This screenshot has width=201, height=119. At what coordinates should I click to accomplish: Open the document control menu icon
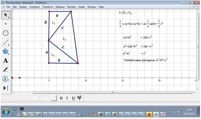(4, 7)
